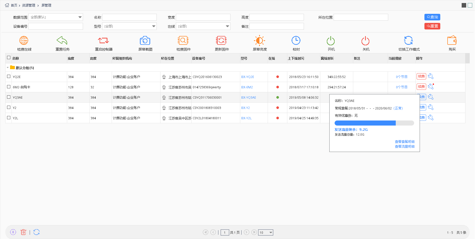The image size is (475, 239).
Task: Click the 名称 input field
Action: (129, 17)
